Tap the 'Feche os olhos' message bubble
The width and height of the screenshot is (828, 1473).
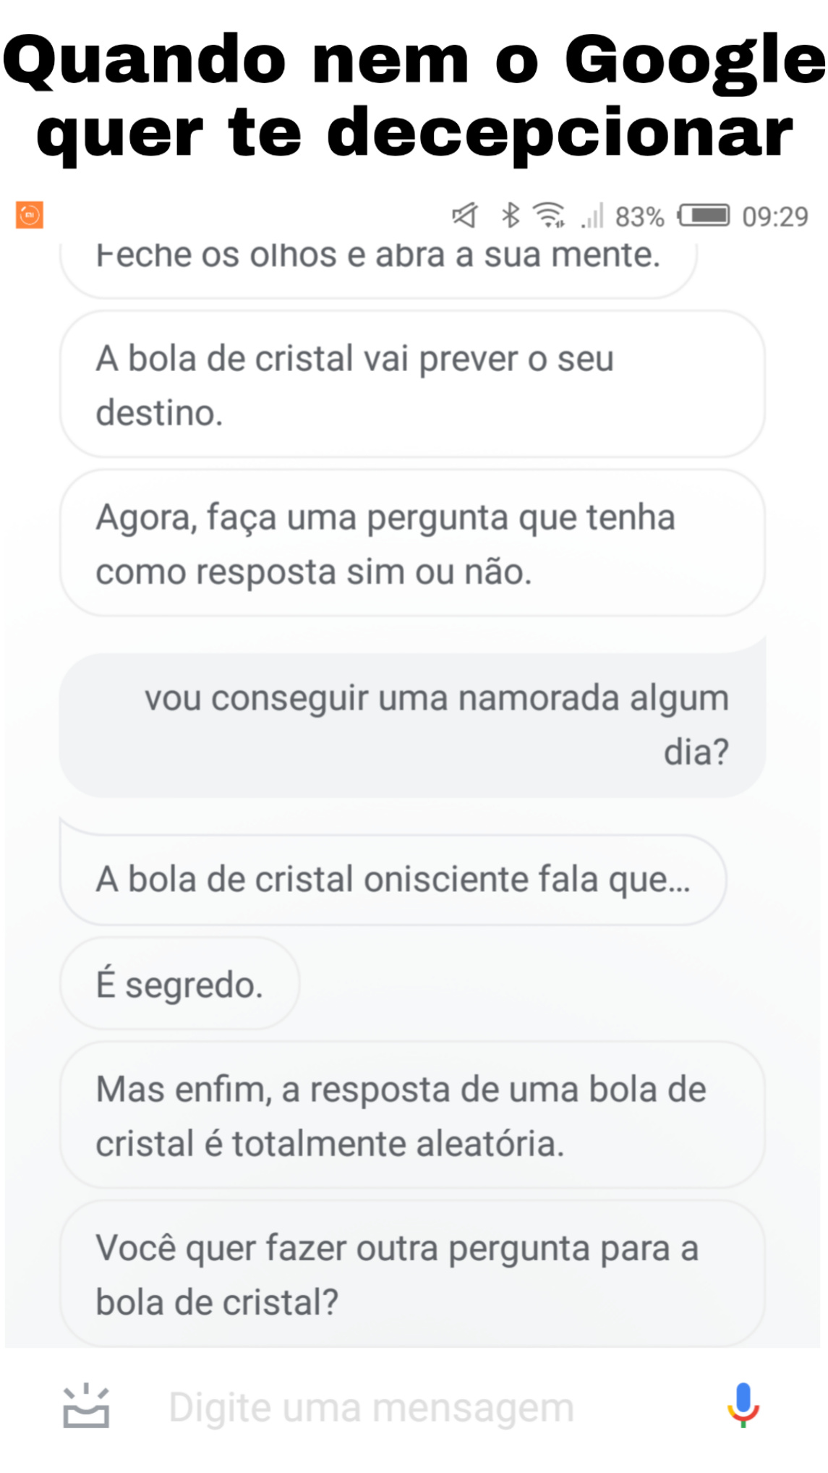(x=378, y=262)
